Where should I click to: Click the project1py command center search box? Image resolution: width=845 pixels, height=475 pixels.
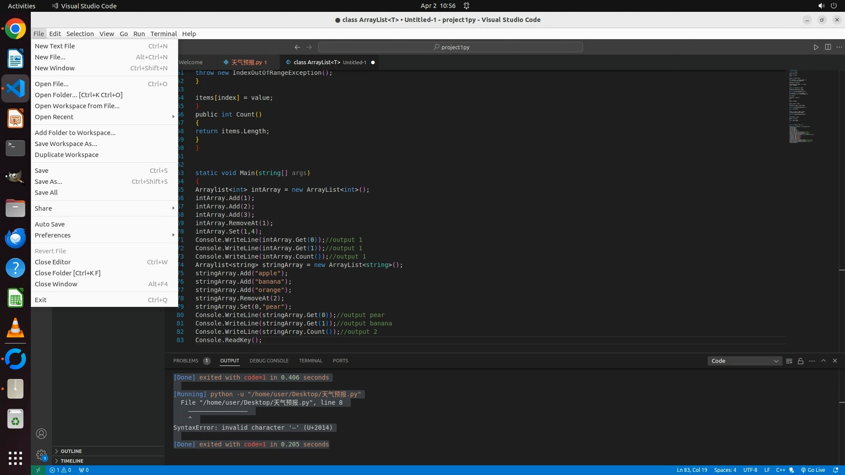[451, 47]
